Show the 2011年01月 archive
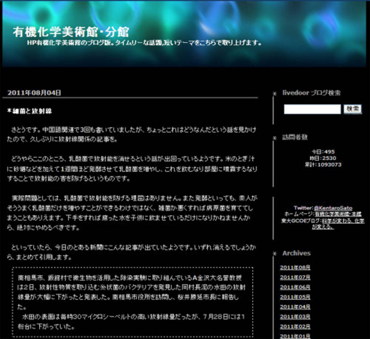This screenshot has height=339, width=370. [295, 336]
